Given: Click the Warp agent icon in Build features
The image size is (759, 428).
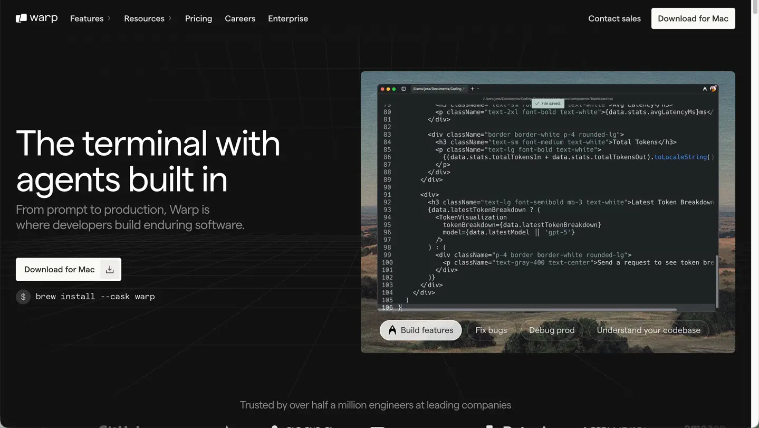Looking at the screenshot, I should (392, 330).
